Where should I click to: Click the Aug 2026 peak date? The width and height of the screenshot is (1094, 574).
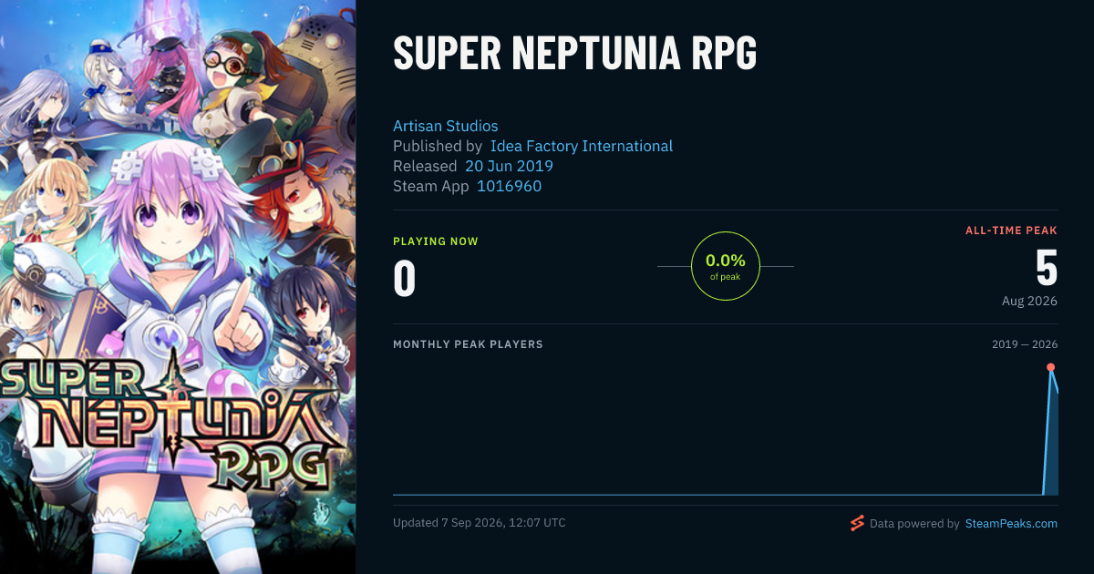(x=1029, y=301)
